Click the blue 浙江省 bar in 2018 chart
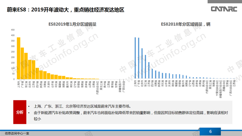The width and height of the screenshot is (242, 136). [145, 67]
